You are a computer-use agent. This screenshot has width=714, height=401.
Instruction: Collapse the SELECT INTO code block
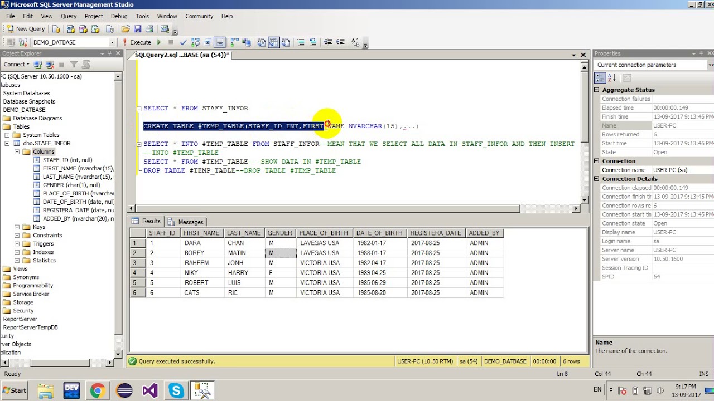click(139, 144)
